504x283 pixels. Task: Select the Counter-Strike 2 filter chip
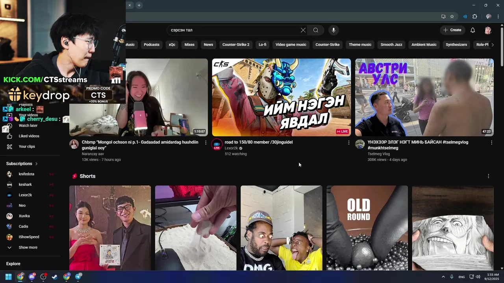[x=236, y=45]
